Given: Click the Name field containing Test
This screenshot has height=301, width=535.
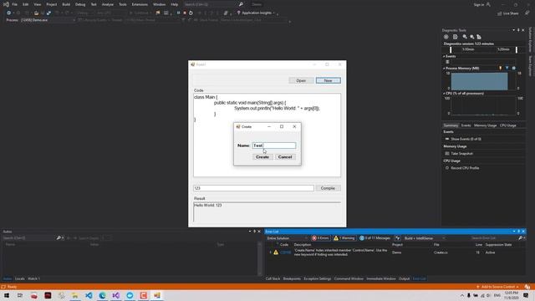Looking at the screenshot, I should pyautogui.click(x=274, y=145).
